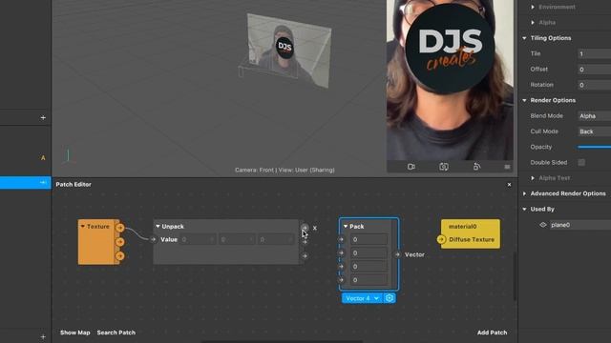Collapse the Tiling Options section
Screen dimensions: 611x343
pyautogui.click(x=524, y=38)
